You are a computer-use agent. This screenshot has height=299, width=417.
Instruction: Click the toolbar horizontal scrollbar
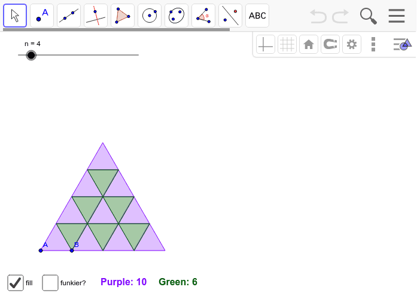click(116, 29)
